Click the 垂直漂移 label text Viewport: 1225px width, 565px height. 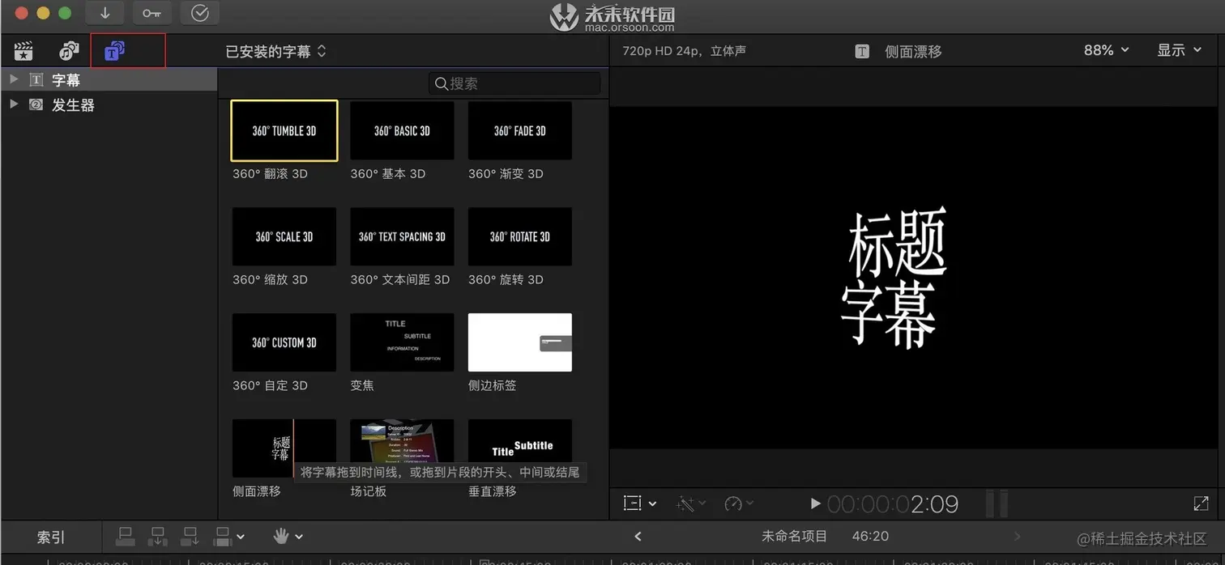pos(492,491)
